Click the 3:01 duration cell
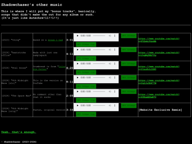192x144 pixels. 70,40
